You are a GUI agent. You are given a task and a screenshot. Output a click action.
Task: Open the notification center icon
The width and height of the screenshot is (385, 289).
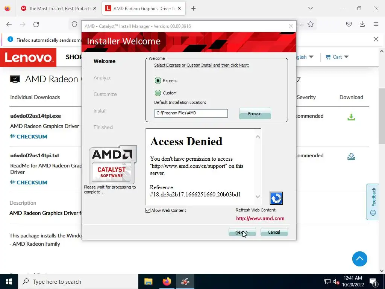tap(373, 281)
